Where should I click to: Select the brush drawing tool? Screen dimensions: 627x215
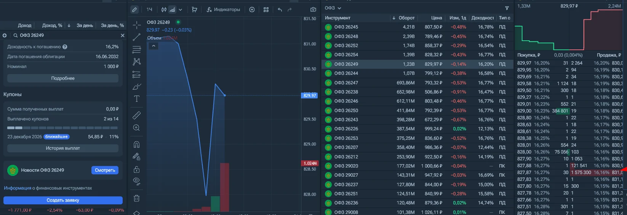pyautogui.click(x=137, y=87)
